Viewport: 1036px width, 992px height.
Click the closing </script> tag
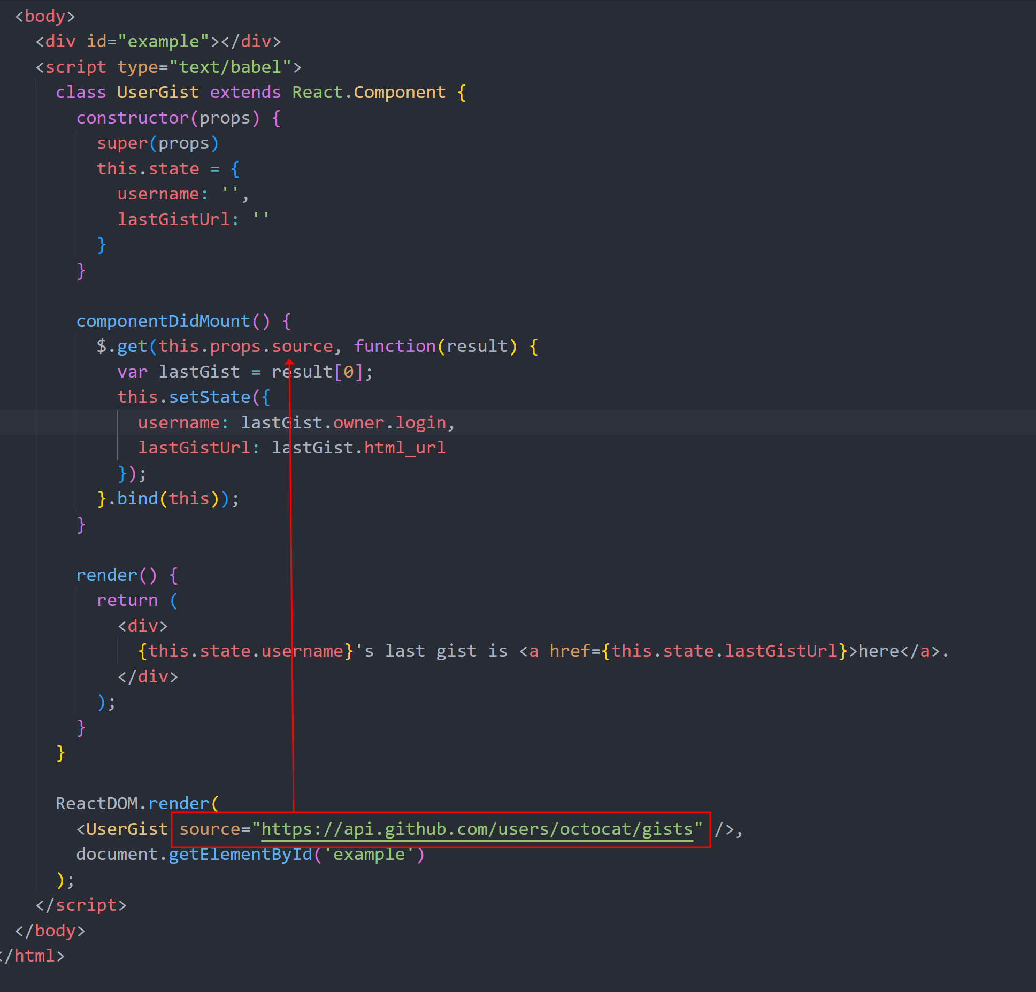pyautogui.click(x=81, y=905)
